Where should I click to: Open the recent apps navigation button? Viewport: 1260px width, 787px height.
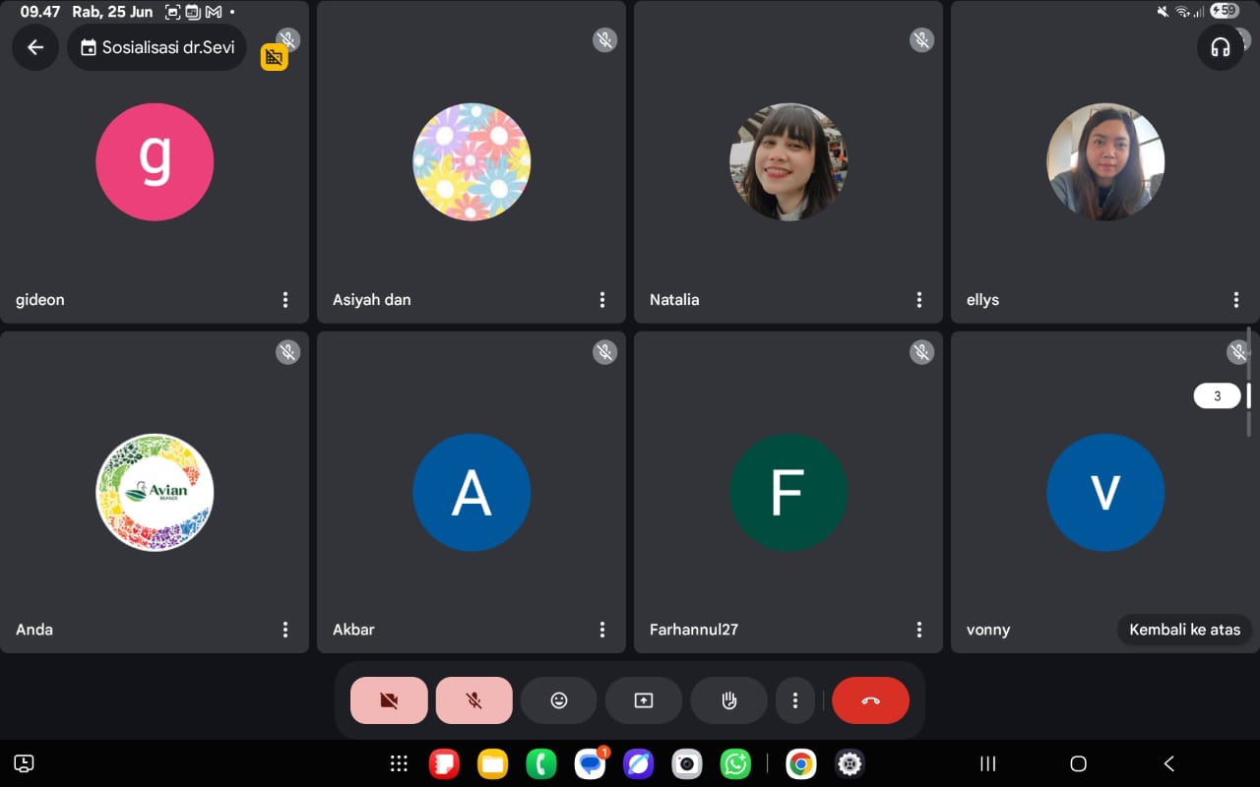click(x=988, y=763)
